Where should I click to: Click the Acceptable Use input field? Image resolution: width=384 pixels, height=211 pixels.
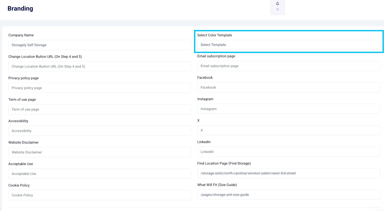tap(100, 174)
